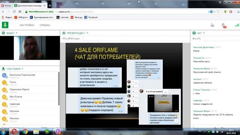The image size is (240, 135).
Task: Select participant Вероника Герасимова
Action: [x=29, y=76]
